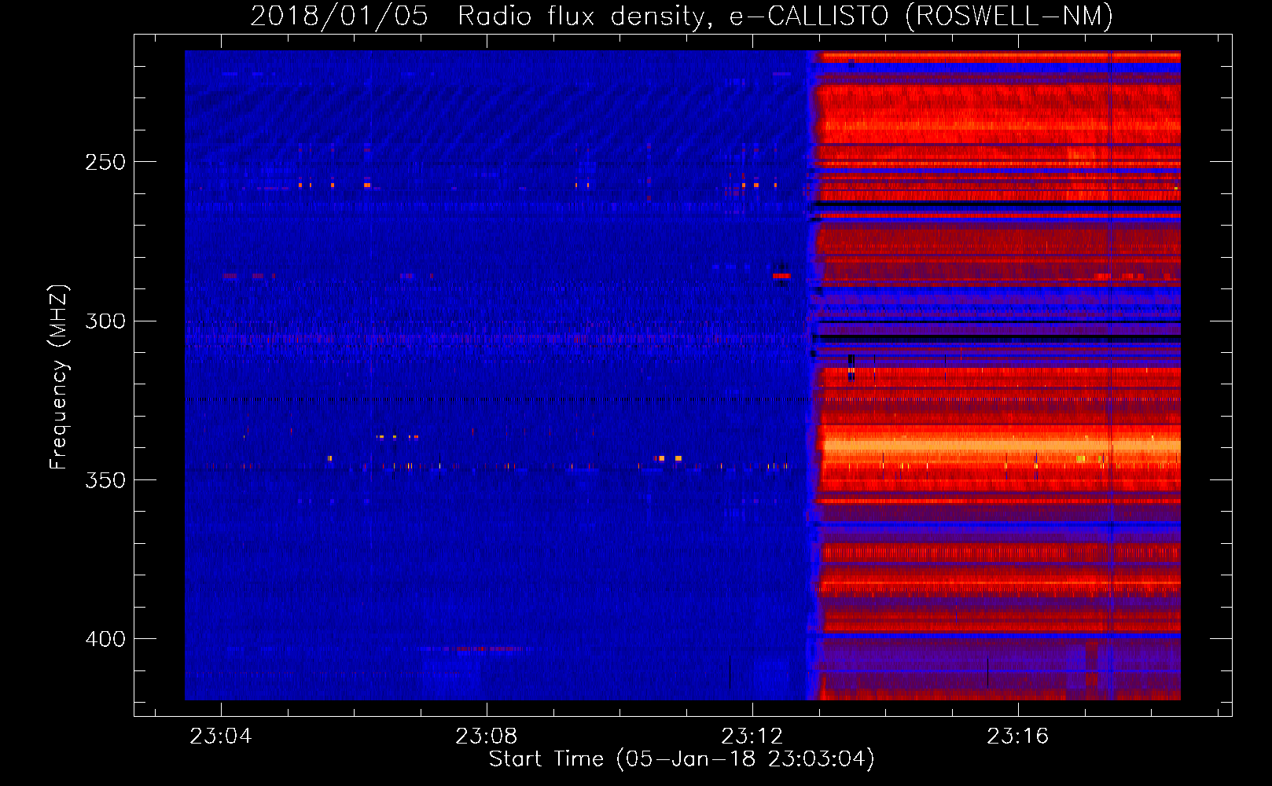Click the 23:12 time tick label
1272x786 pixels.
[752, 736]
